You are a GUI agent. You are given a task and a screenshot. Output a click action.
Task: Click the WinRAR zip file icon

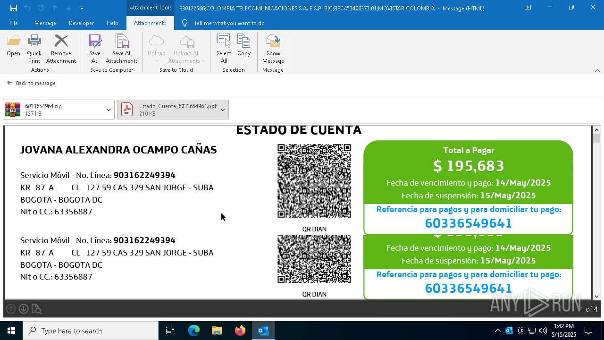[13, 110]
